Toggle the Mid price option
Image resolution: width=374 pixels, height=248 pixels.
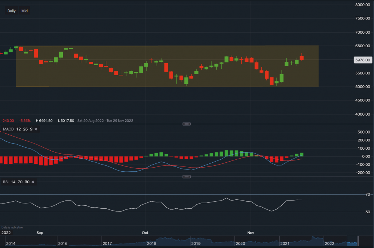point(24,11)
